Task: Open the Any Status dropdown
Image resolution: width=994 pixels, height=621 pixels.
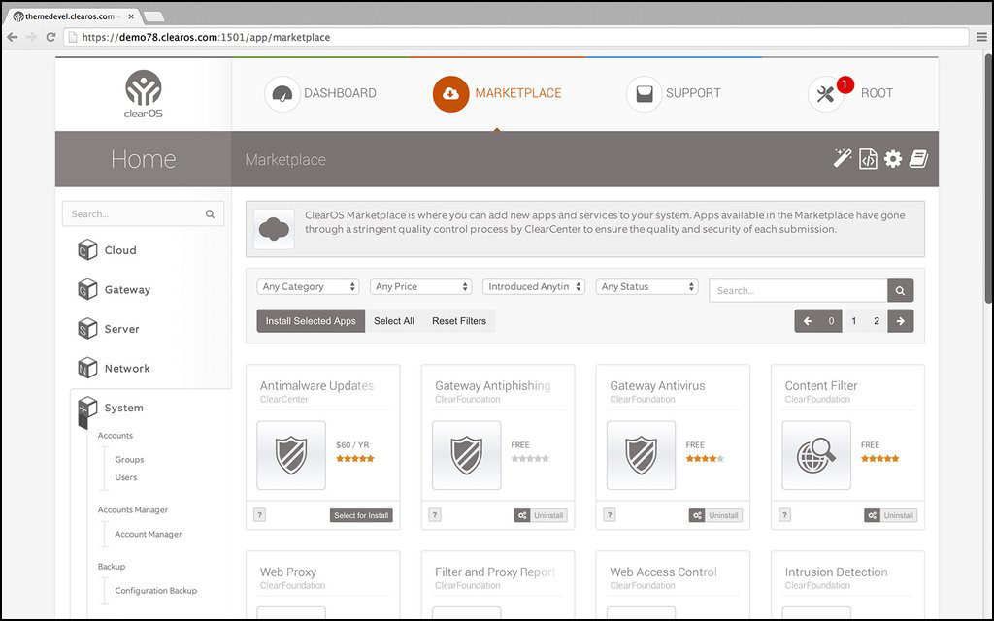Action: (x=646, y=286)
